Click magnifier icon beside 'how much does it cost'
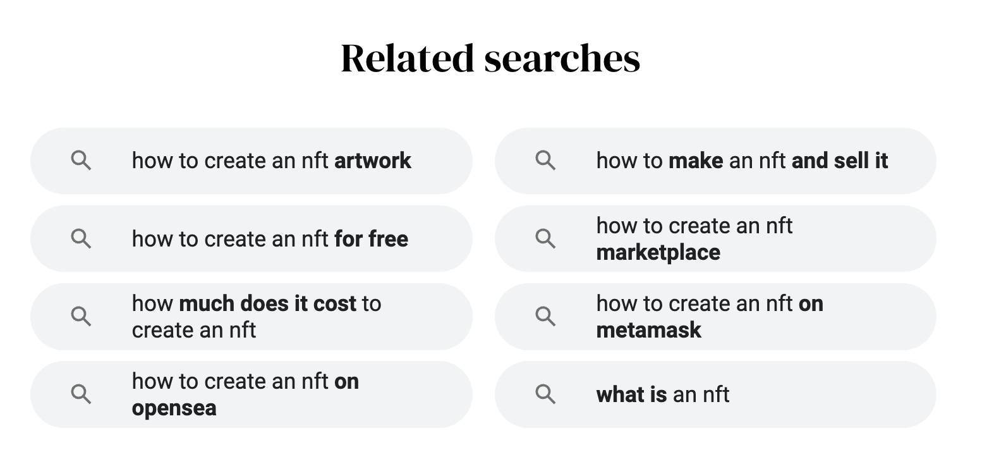Image resolution: width=982 pixels, height=464 pixels. (x=81, y=316)
